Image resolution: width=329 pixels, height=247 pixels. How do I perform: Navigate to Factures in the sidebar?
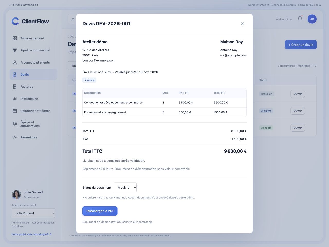(33, 87)
